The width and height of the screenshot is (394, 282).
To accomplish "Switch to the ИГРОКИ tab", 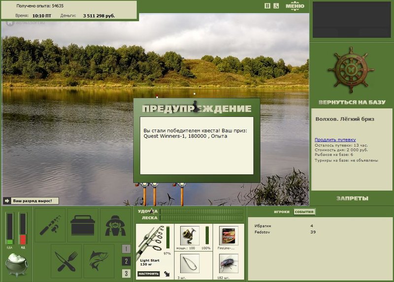I will tap(281, 212).
